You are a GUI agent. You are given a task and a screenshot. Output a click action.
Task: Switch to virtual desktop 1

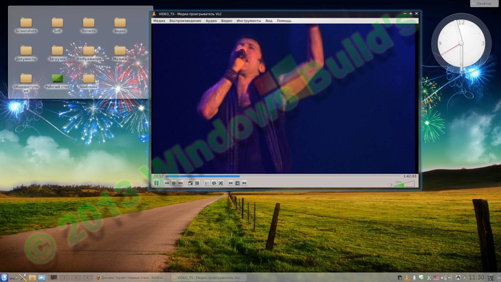53,278
